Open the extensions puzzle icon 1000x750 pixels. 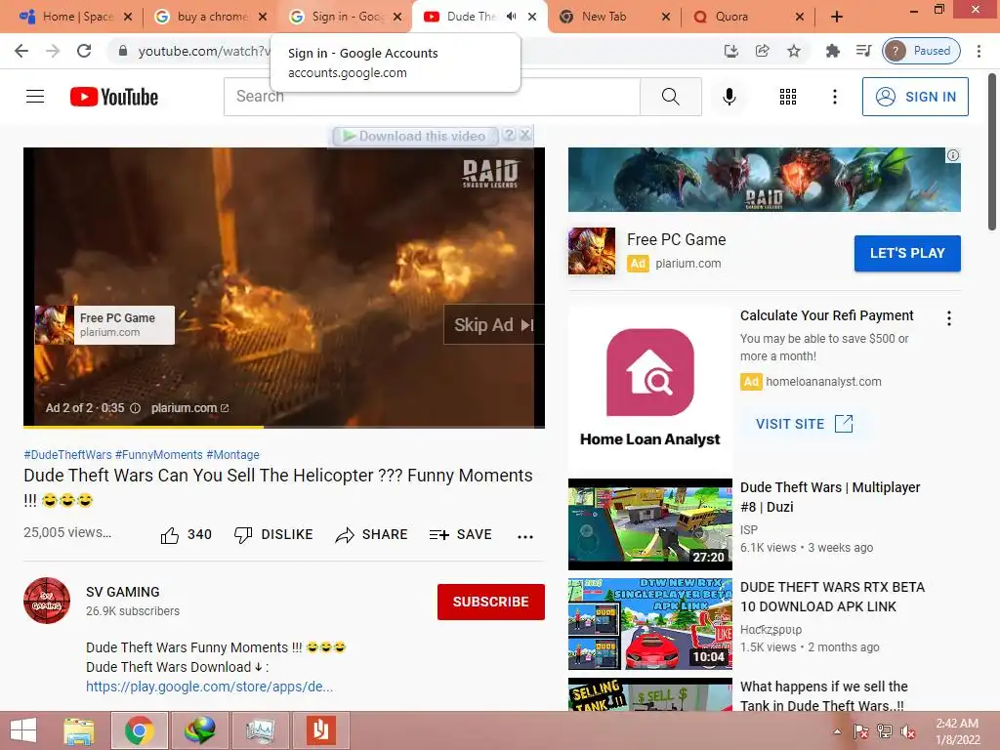(x=832, y=51)
